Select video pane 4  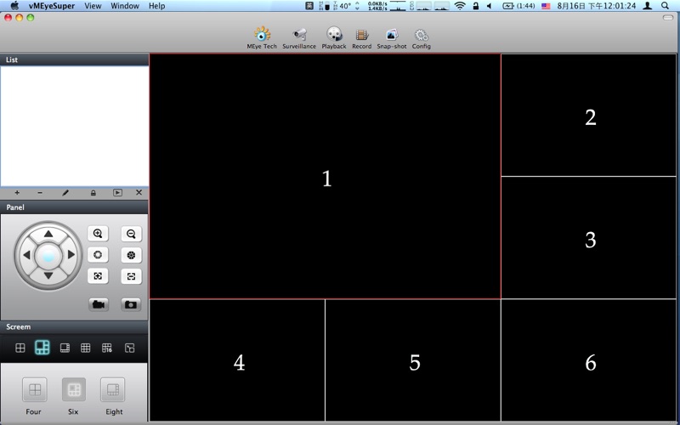coord(237,360)
